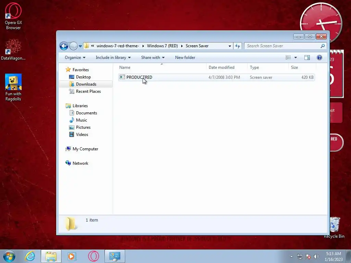Open the Share with menu
Viewport: 351px width, 263px height.
coord(153,58)
